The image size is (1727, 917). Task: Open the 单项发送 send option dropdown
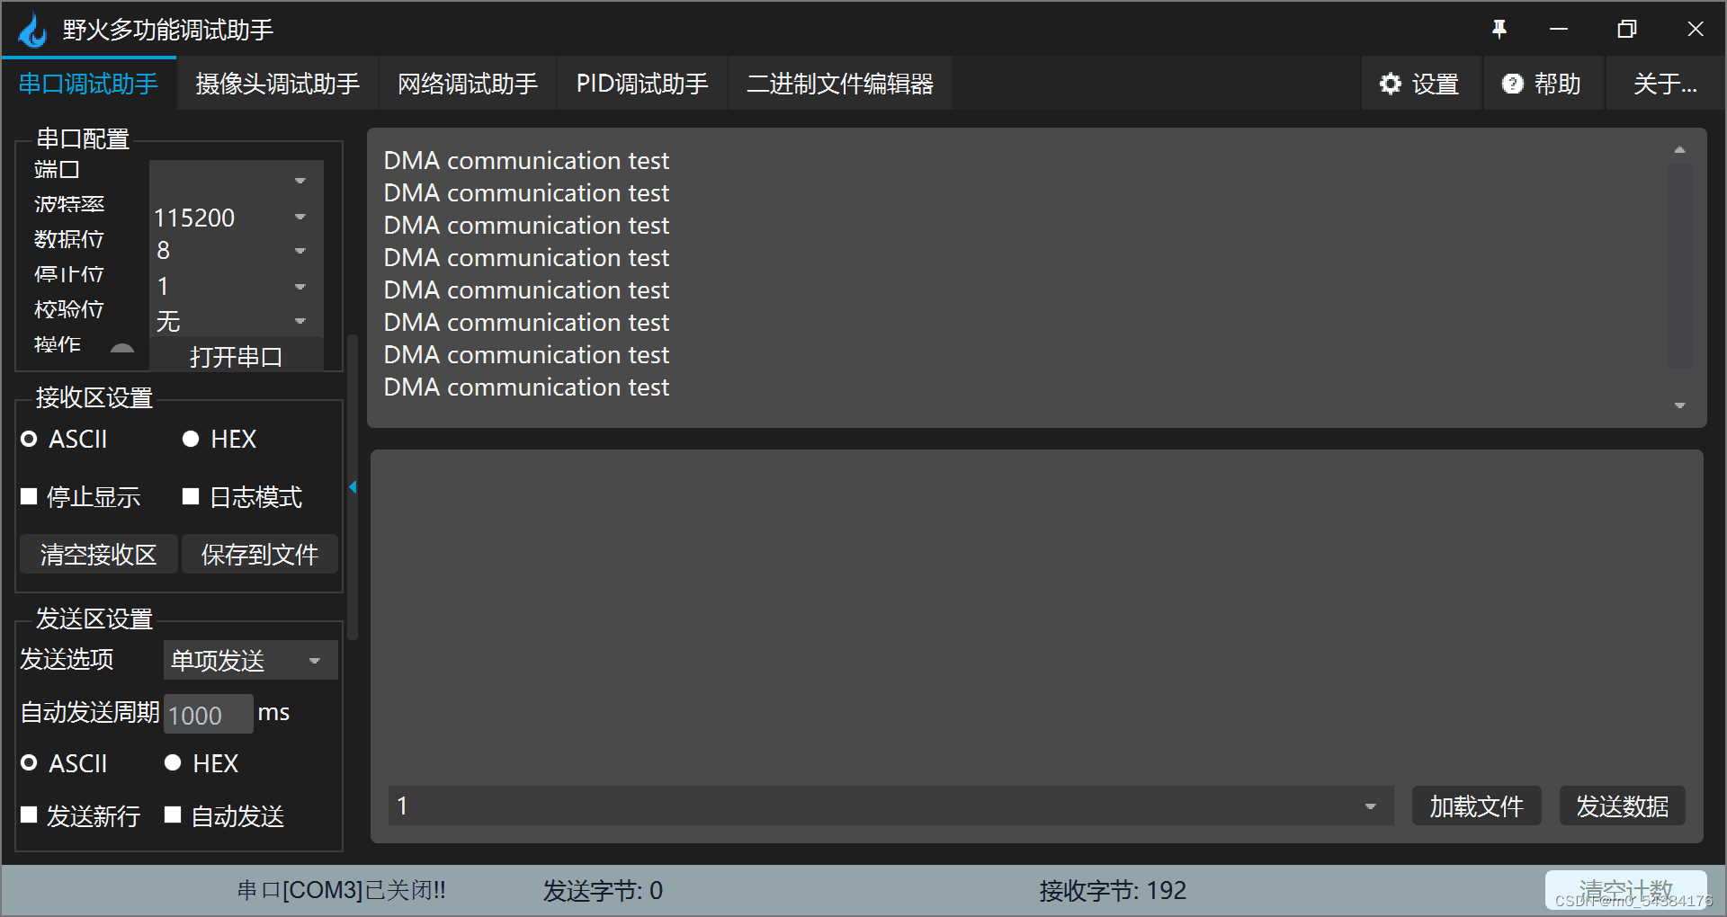[x=314, y=660]
